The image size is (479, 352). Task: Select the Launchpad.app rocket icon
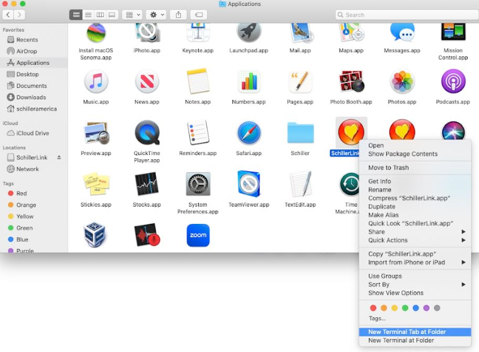tap(248, 33)
